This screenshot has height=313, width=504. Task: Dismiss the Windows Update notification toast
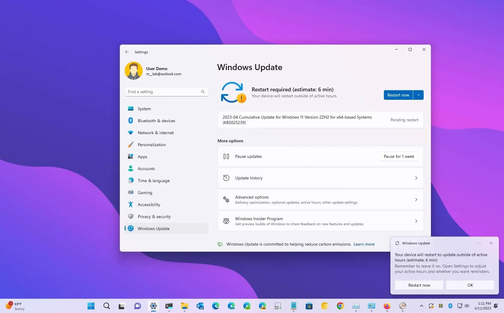(x=491, y=243)
